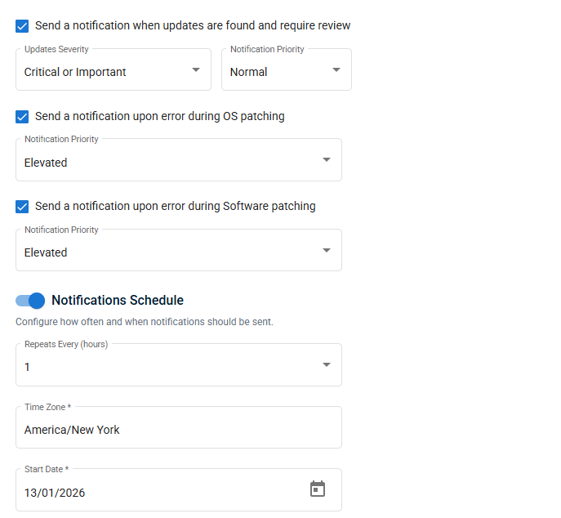Viewport: 561px width, 518px height.
Task: Open the Start Date calendar picker icon
Action: (x=318, y=489)
